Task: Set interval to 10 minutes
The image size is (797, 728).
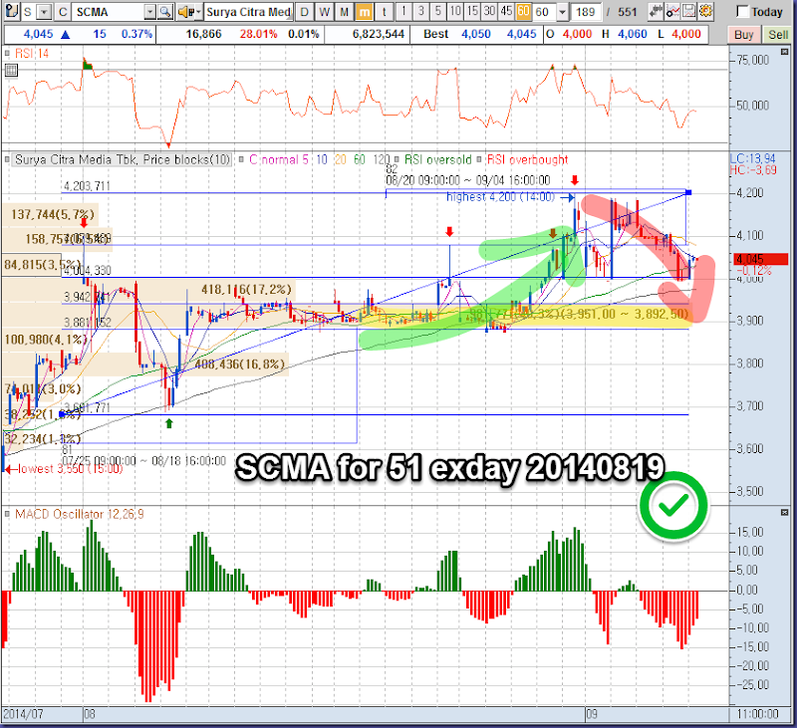Action: (x=455, y=11)
